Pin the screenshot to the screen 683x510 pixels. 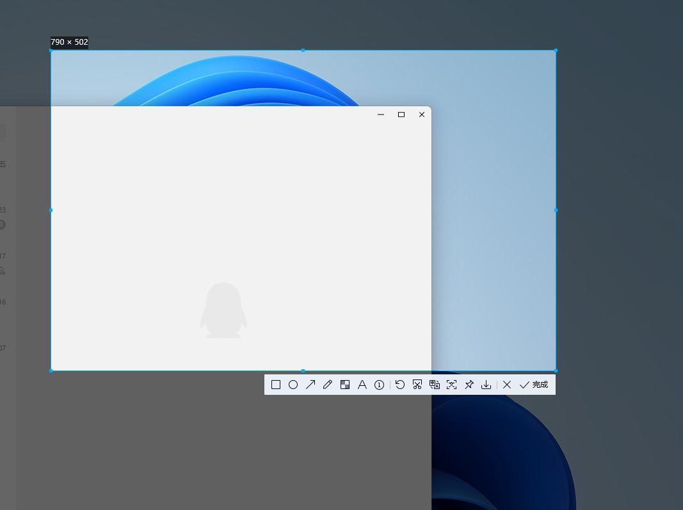pyautogui.click(x=469, y=385)
